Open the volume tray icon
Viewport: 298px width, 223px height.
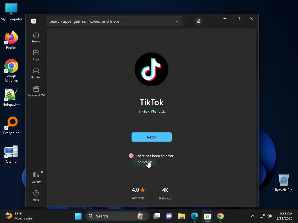pyautogui.click(x=269, y=216)
